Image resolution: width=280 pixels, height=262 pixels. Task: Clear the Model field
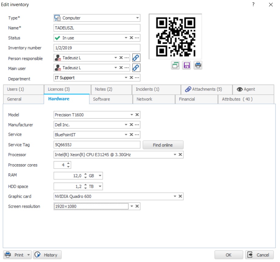click(x=137, y=115)
